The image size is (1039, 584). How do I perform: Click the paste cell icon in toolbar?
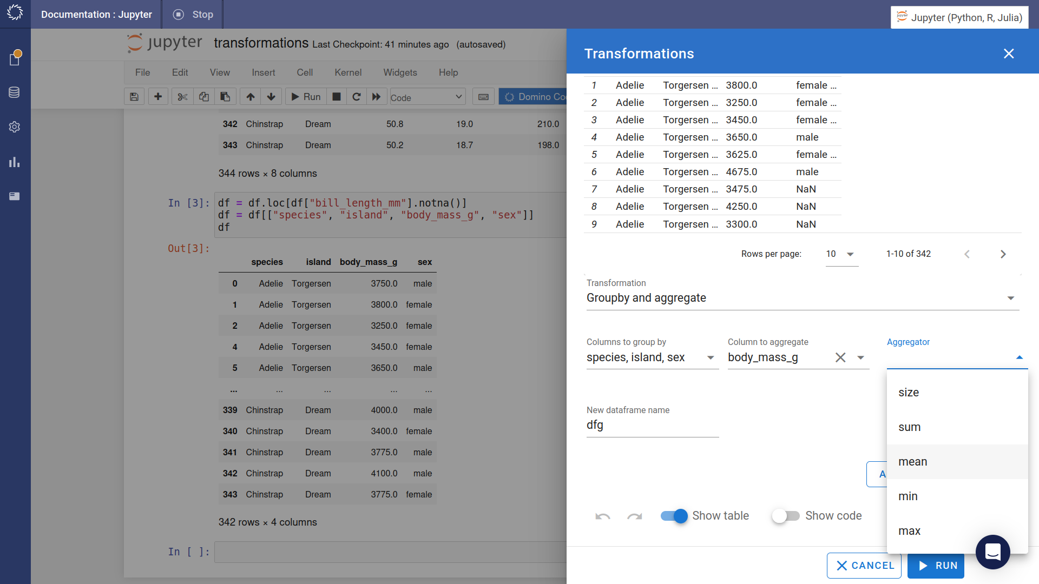pos(225,97)
